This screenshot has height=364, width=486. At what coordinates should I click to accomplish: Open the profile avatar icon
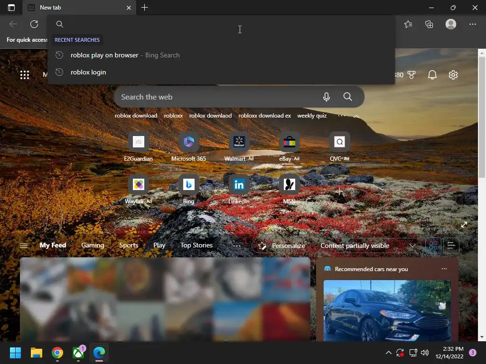[x=451, y=24]
